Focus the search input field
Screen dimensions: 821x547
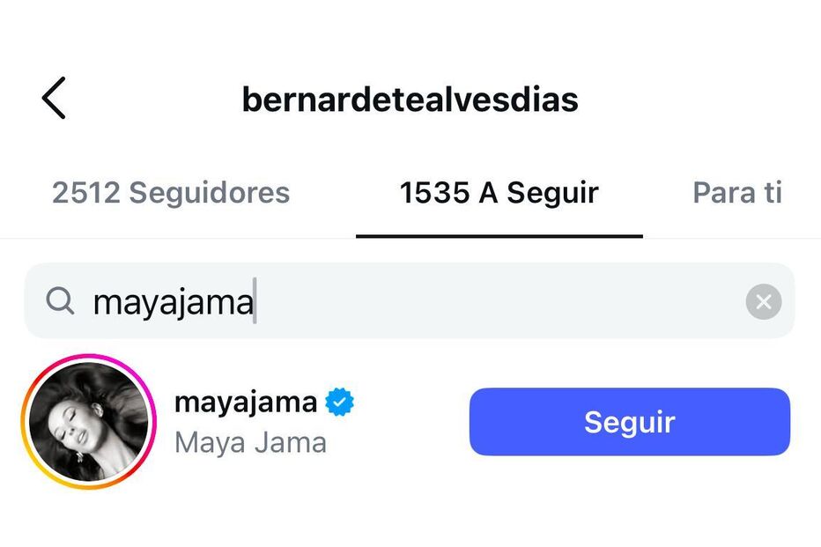tap(396, 300)
